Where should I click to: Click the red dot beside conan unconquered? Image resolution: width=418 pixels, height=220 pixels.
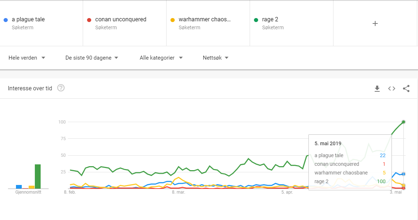[89, 20]
